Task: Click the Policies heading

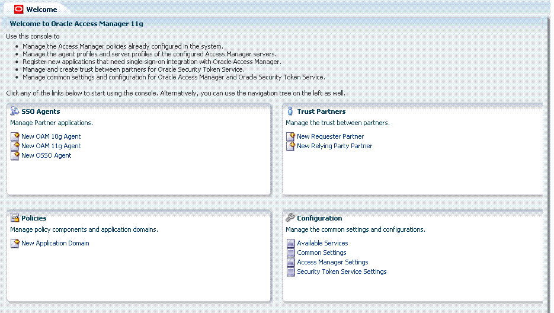Action: pyautogui.click(x=34, y=218)
